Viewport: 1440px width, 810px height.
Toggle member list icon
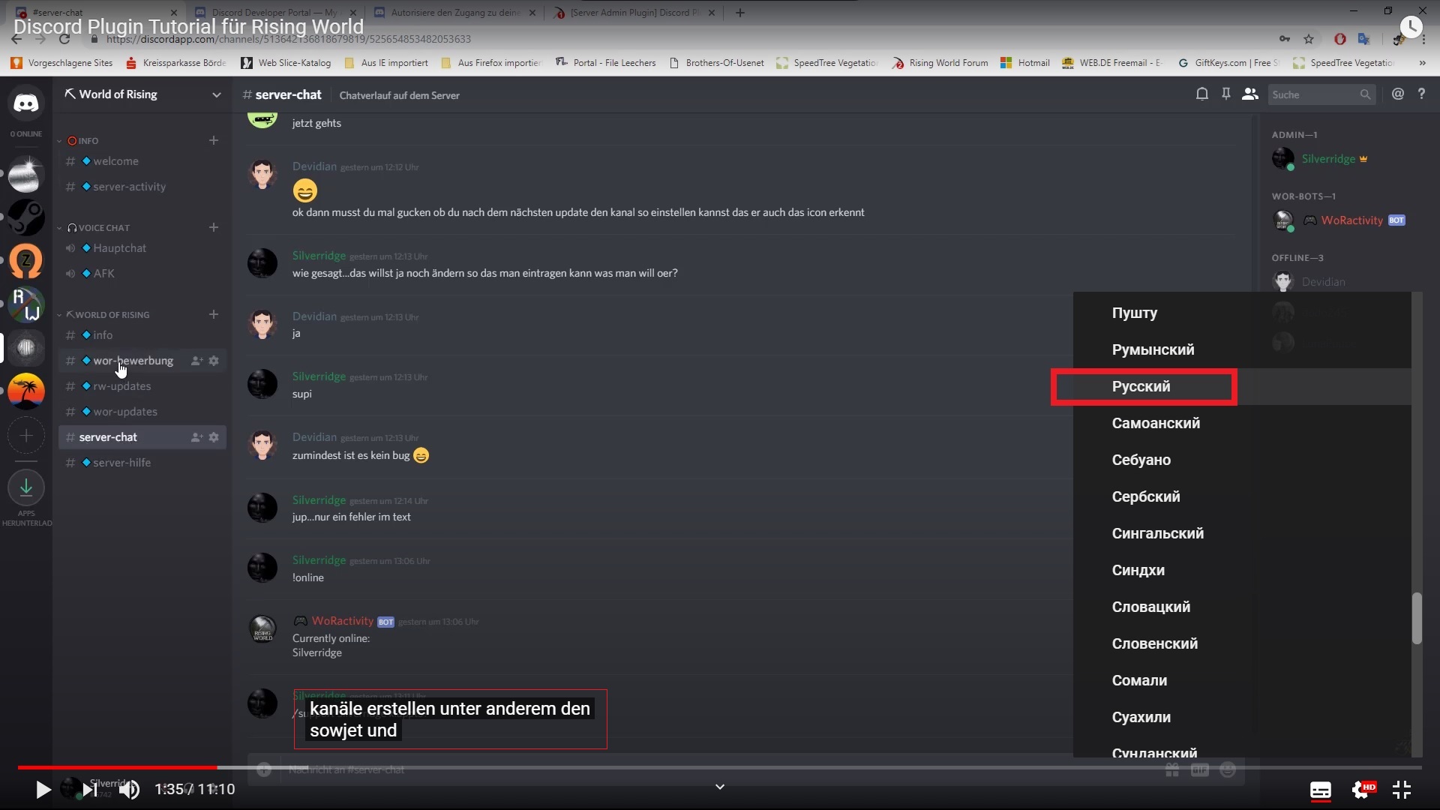(x=1249, y=94)
